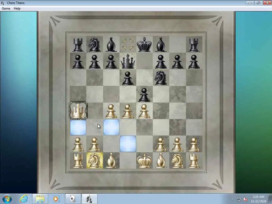Click the white pawn on e4
The height and width of the screenshot is (204, 272).
(x=144, y=111)
